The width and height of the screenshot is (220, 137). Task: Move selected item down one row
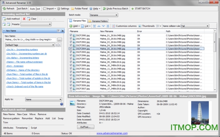(104, 26)
